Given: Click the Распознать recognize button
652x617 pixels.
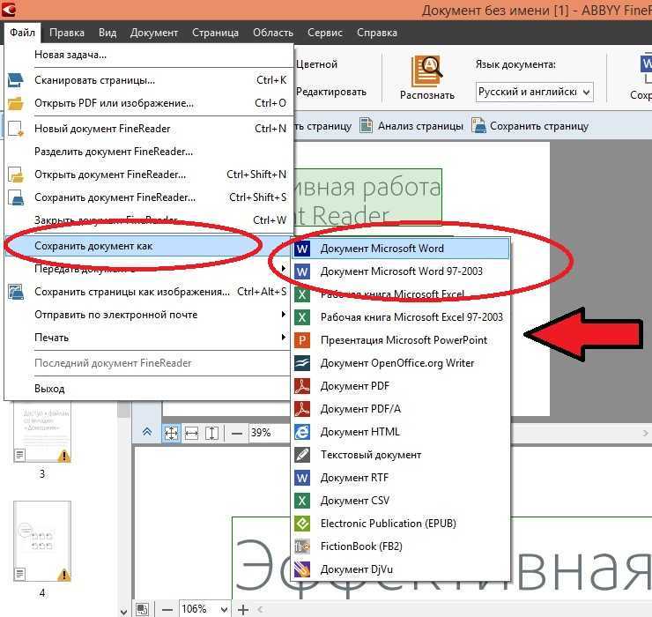Looking at the screenshot, I should click(x=427, y=78).
